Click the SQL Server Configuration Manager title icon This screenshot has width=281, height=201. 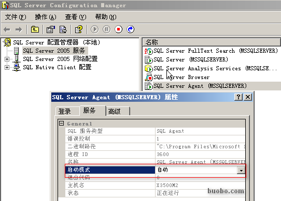tap(5, 5)
